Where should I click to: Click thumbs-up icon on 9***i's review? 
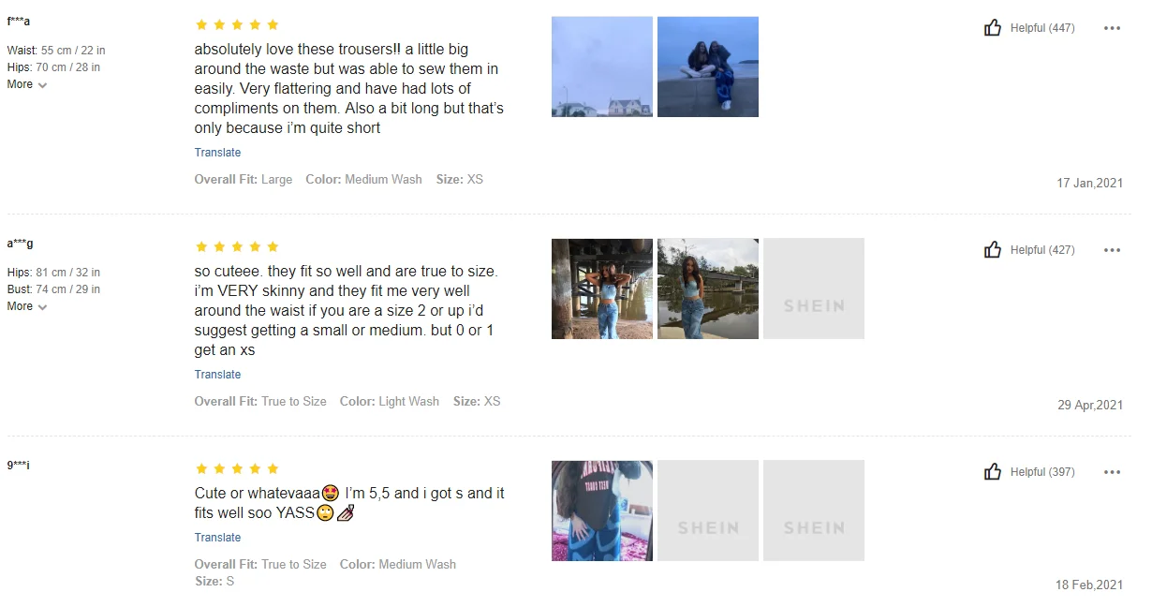point(993,472)
